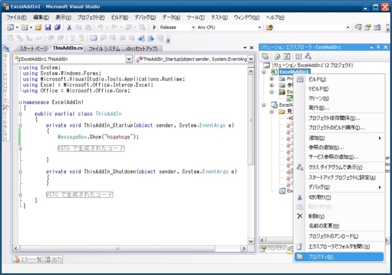This screenshot has width=392, height=275.
Task: Click the Undo arrow in the toolbar
Action: tap(100, 27)
